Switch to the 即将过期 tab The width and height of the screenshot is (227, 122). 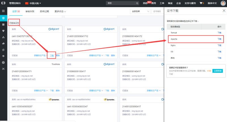[x=44, y=12]
